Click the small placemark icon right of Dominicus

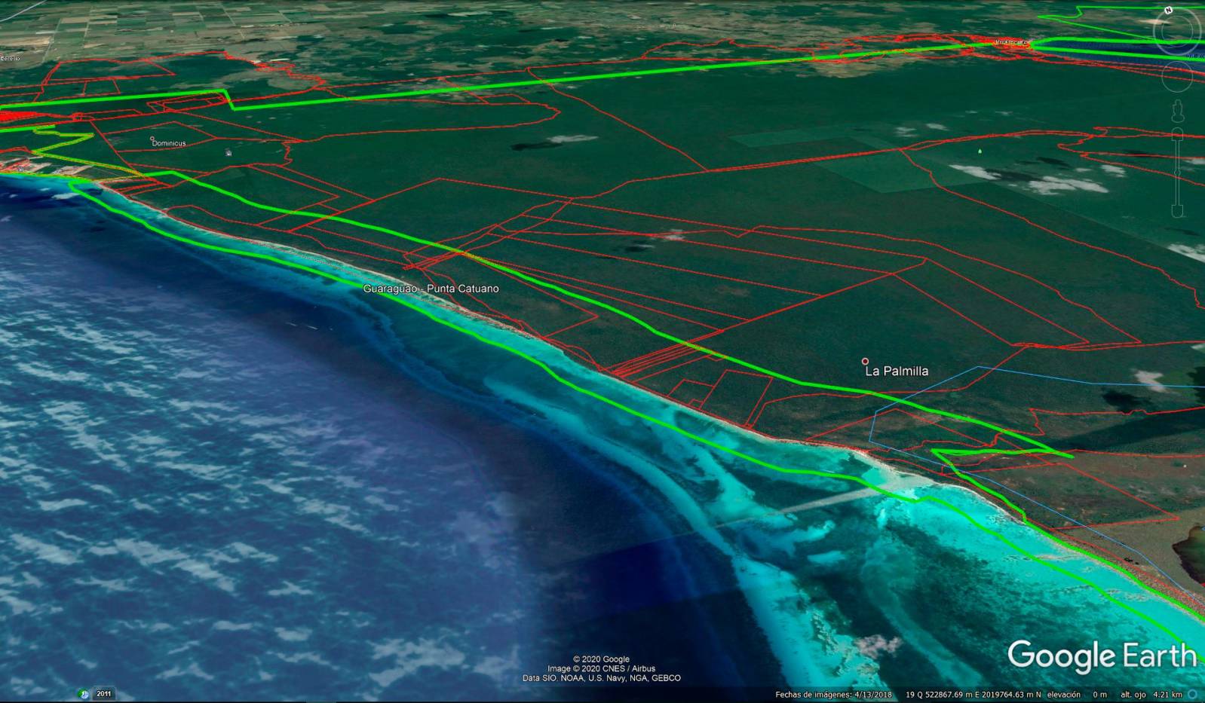coord(228,153)
